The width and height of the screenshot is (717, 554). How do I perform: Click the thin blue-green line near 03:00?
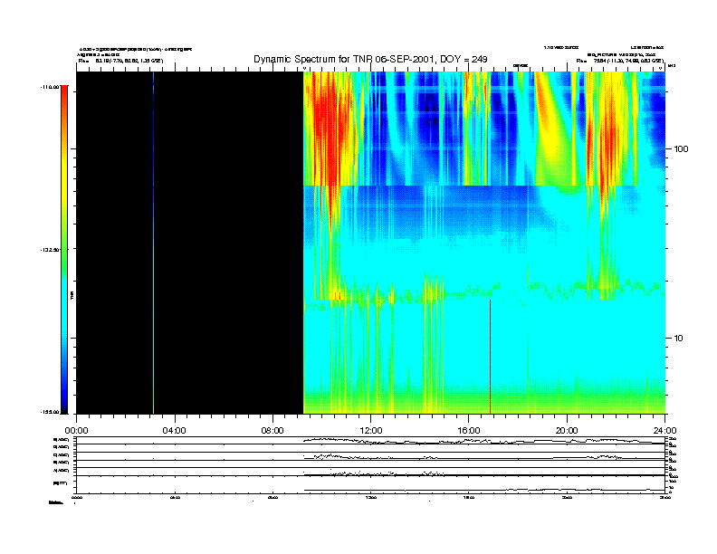point(153,243)
